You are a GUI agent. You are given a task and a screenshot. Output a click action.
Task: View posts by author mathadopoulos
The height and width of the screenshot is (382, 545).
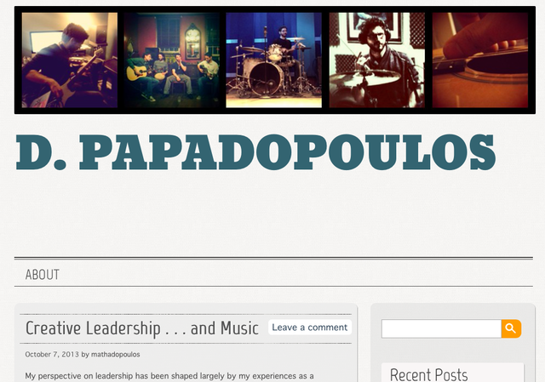coord(116,354)
